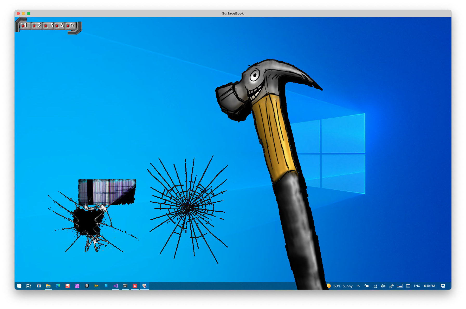This screenshot has height=309, width=466.
Task: Click the active screen-smash app taskbar icon
Action: click(145, 286)
